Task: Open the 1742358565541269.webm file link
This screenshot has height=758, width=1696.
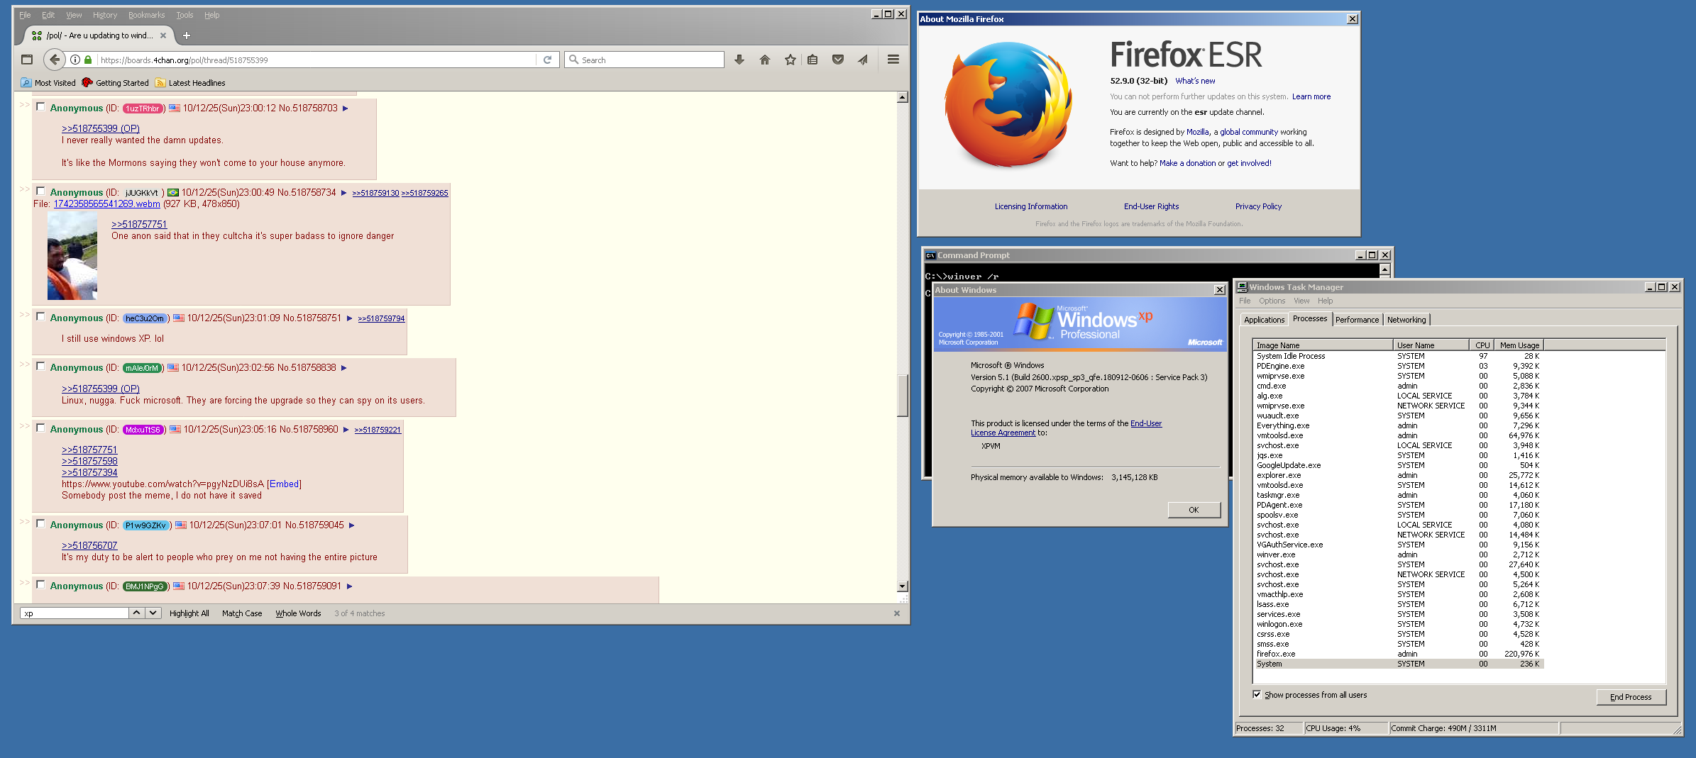Action: point(107,204)
